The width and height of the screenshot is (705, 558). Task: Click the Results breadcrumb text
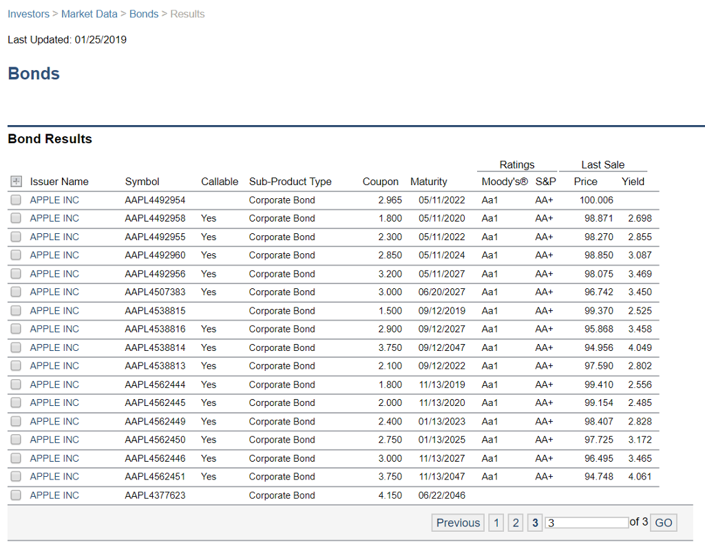pyautogui.click(x=187, y=14)
